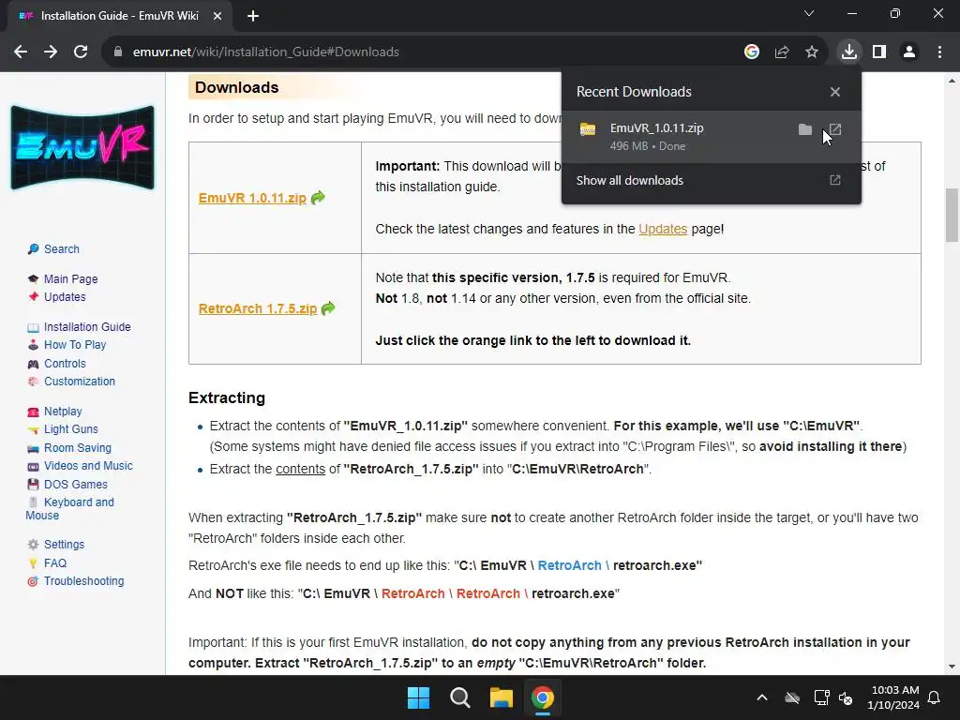Screen dimensions: 960x720
Task: Open the Windows Start menu
Action: pyautogui.click(x=419, y=697)
